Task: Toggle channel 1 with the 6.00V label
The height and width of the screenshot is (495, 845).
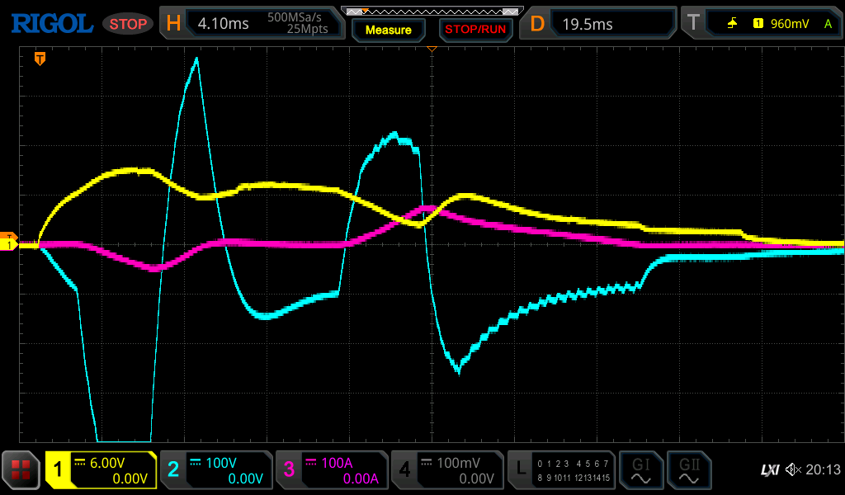Action: click(x=101, y=470)
